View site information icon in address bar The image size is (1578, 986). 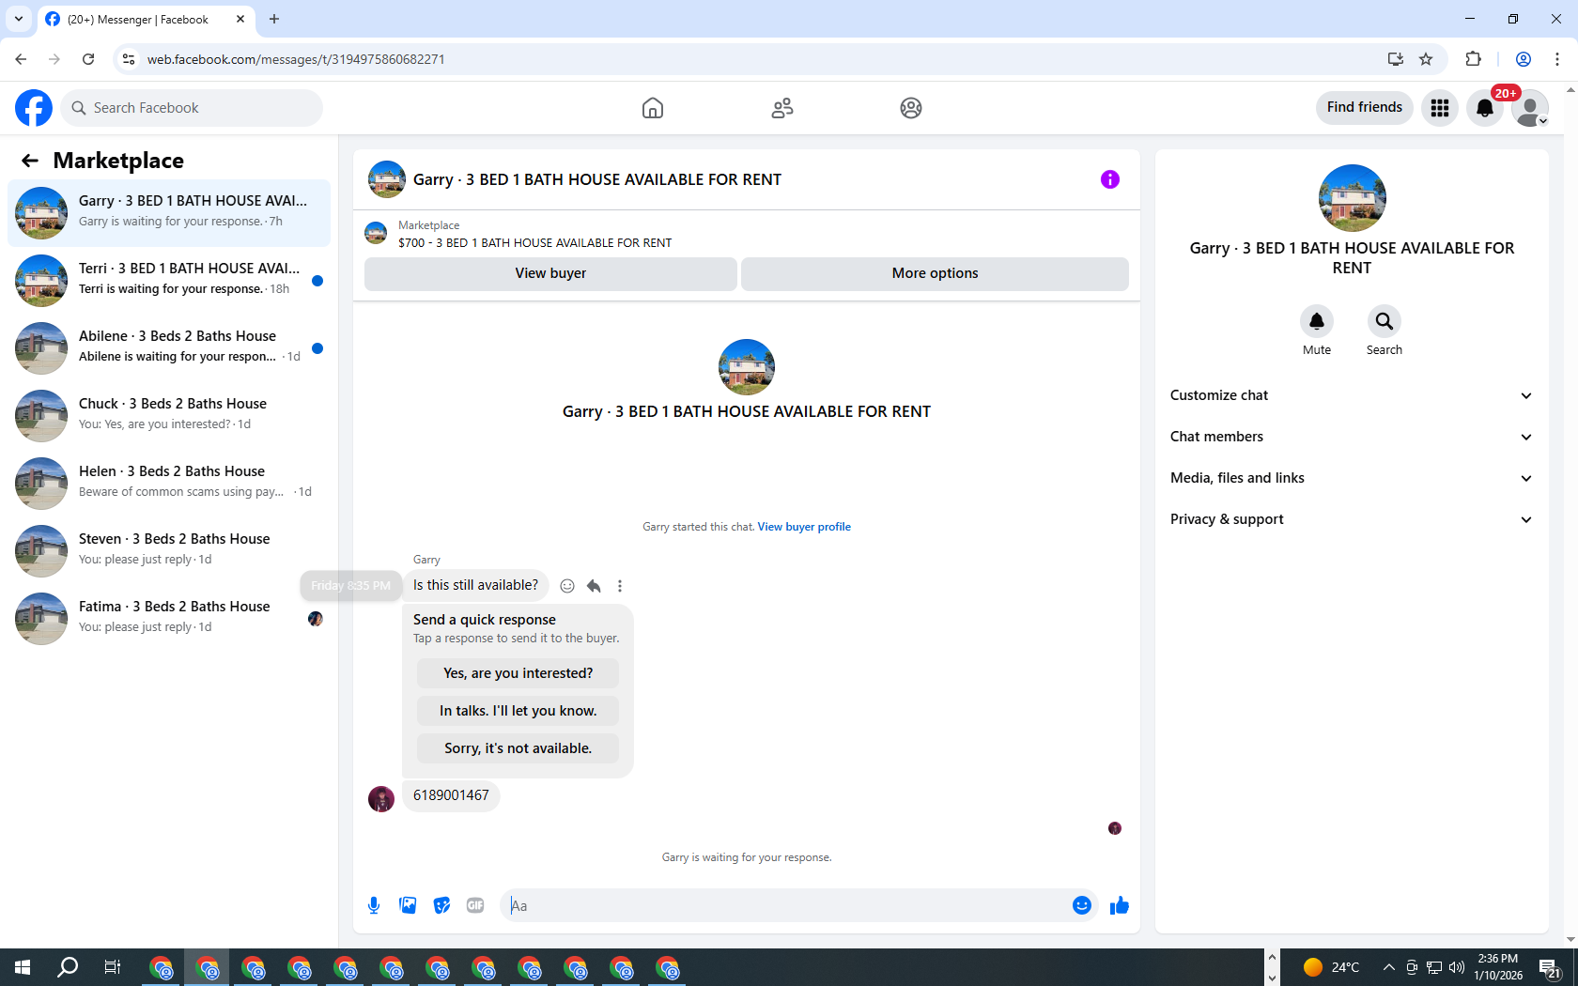(129, 59)
